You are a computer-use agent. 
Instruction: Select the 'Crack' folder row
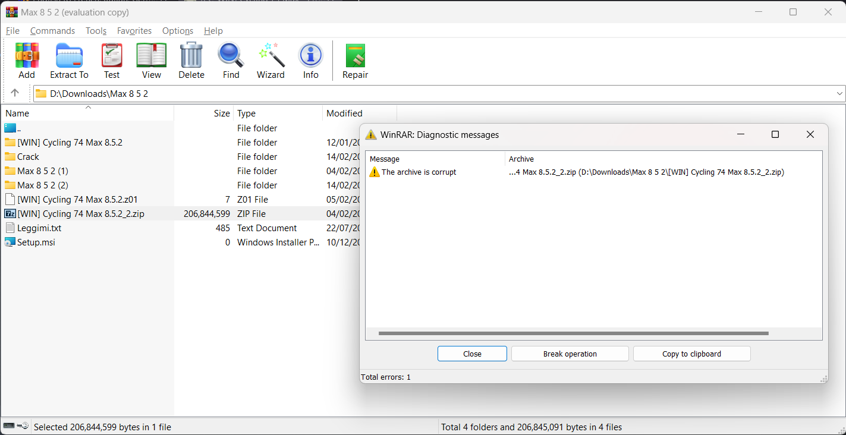(x=28, y=156)
